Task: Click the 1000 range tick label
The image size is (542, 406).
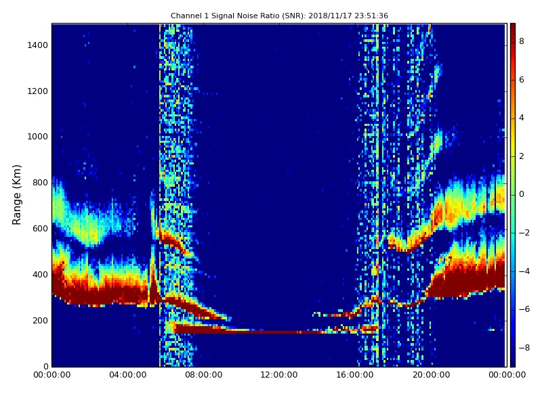Action: pyautogui.click(x=38, y=137)
